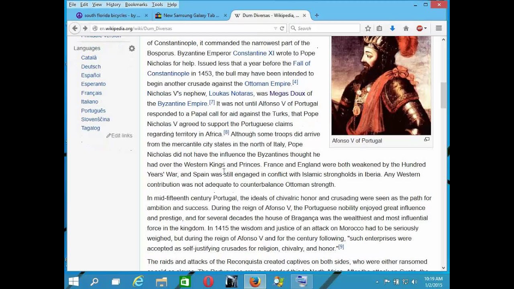
Task: Open the Adblock Plus dropdown arrow
Action: 425,28
